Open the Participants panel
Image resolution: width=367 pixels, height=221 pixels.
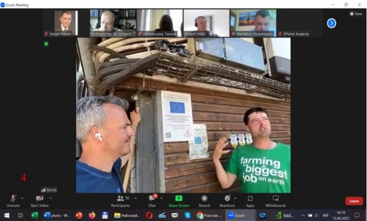tap(120, 201)
